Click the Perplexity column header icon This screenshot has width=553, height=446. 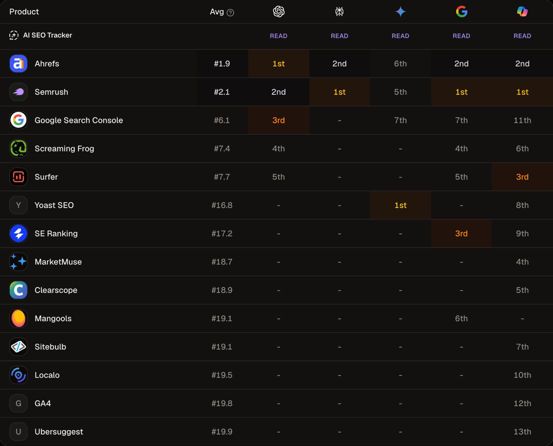tap(339, 12)
